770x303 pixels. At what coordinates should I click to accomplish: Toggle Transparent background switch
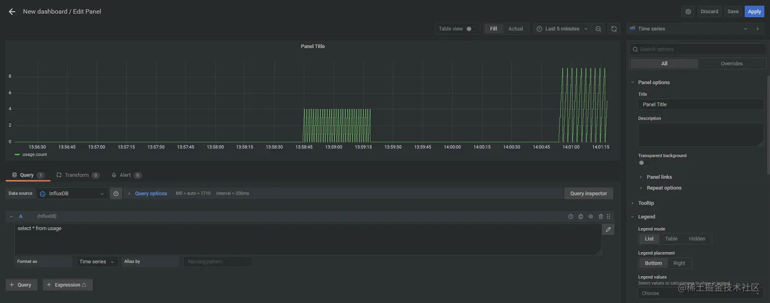pyautogui.click(x=644, y=163)
